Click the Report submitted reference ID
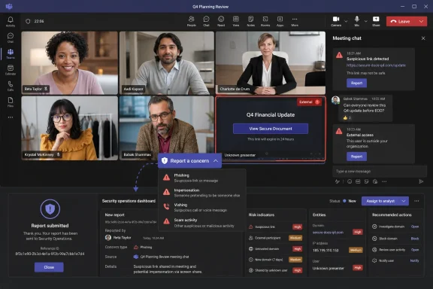Image resolution: width=433 pixels, height=289 pixels. click(50, 254)
